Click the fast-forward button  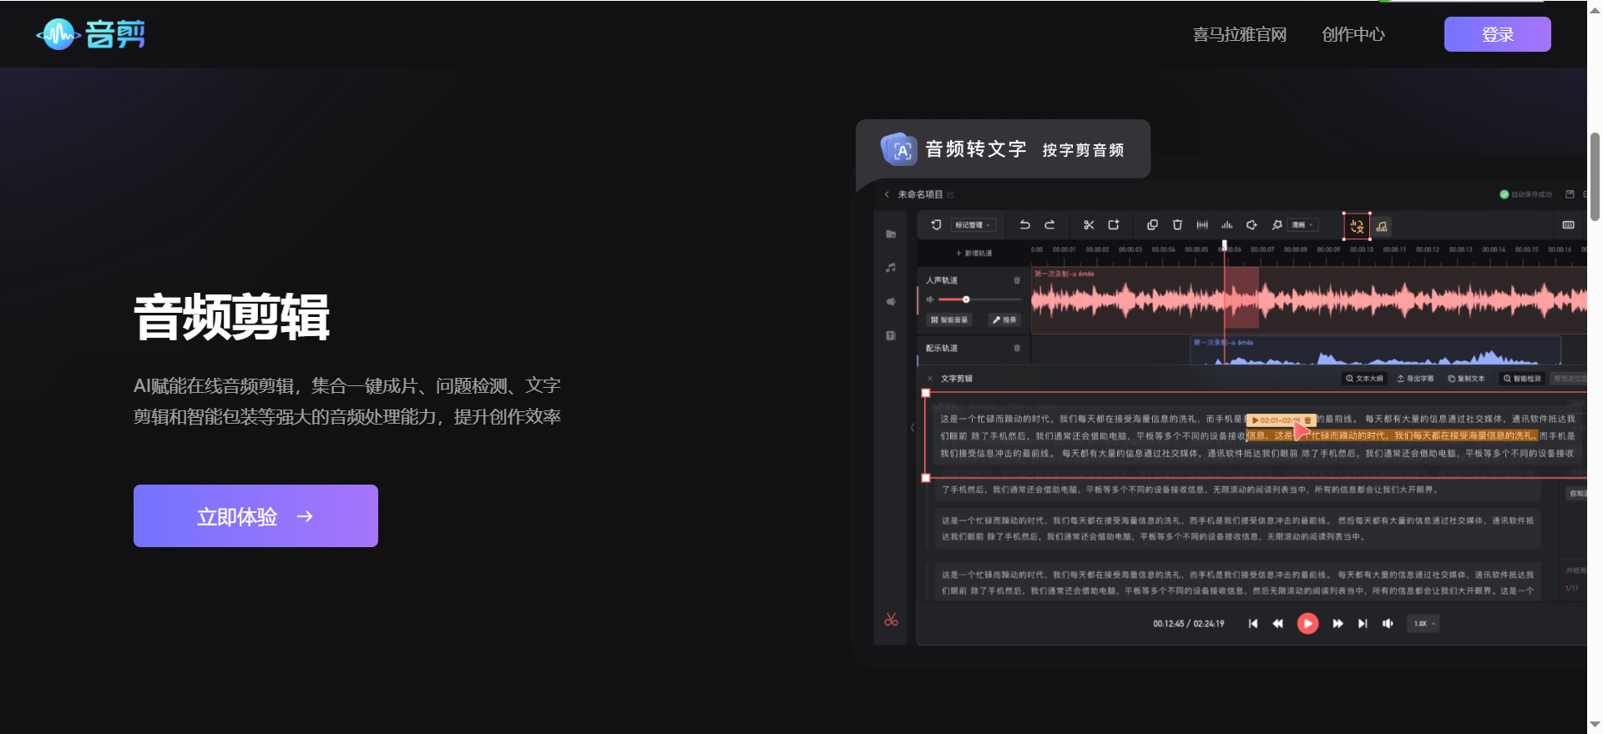(x=1338, y=624)
